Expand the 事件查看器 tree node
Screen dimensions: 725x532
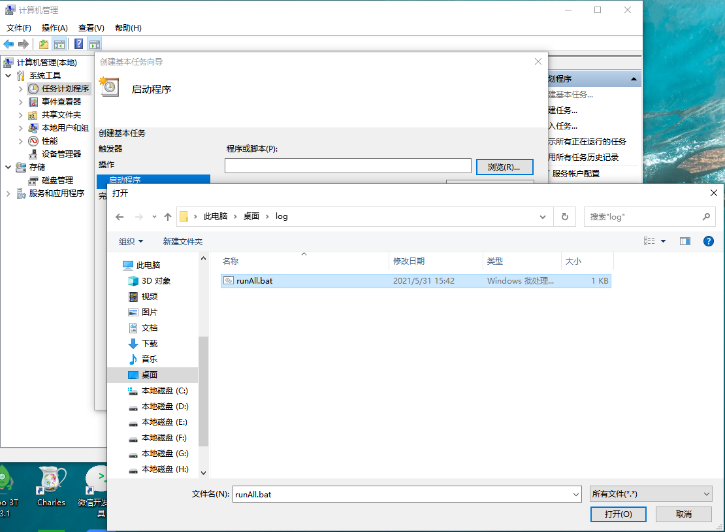tap(20, 102)
